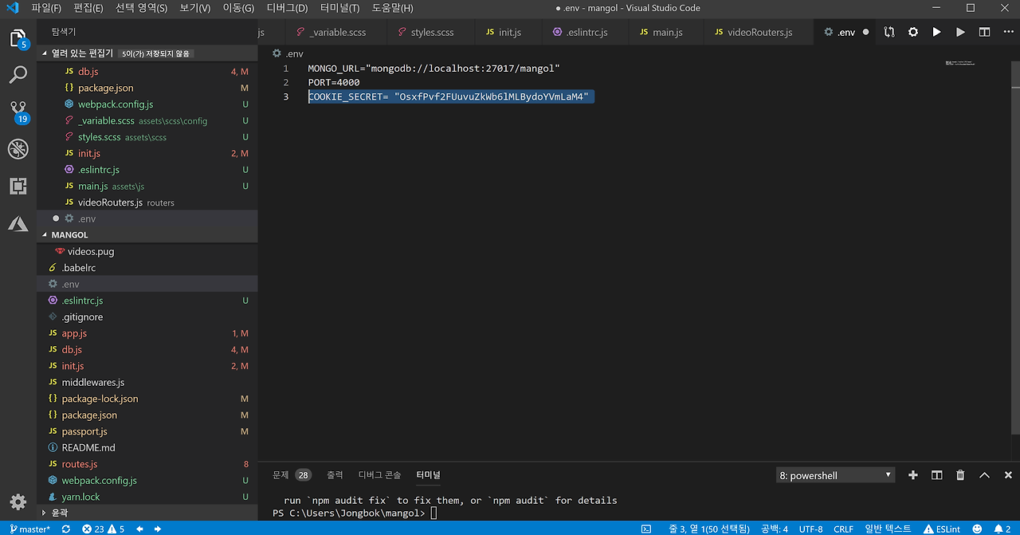Viewport: 1020px width, 535px height.
Task: Open README.md in the file tree
Action: (x=147, y=447)
